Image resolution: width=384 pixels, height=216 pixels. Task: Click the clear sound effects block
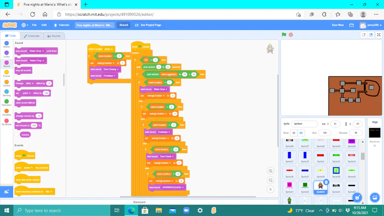click(x=25, y=103)
